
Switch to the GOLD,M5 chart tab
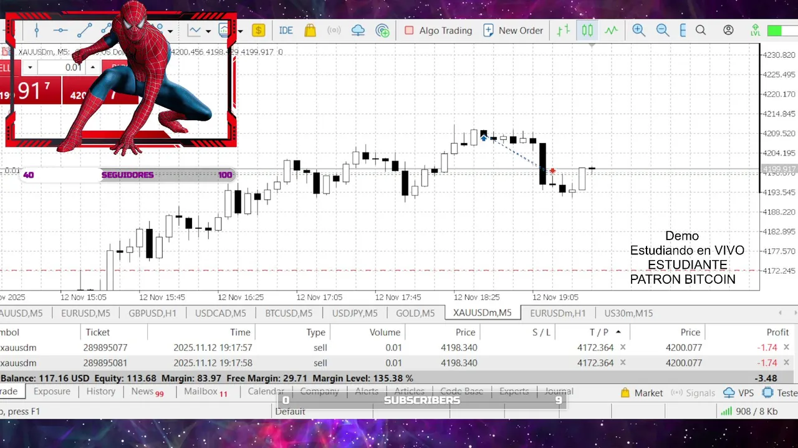(x=415, y=313)
